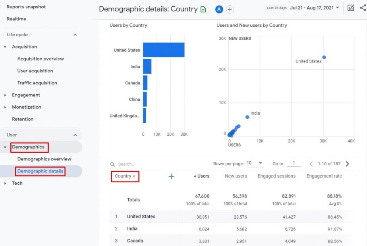This screenshot has width=367, height=246.
Task: Select the blue "A" comparison chip
Action: [219, 8]
